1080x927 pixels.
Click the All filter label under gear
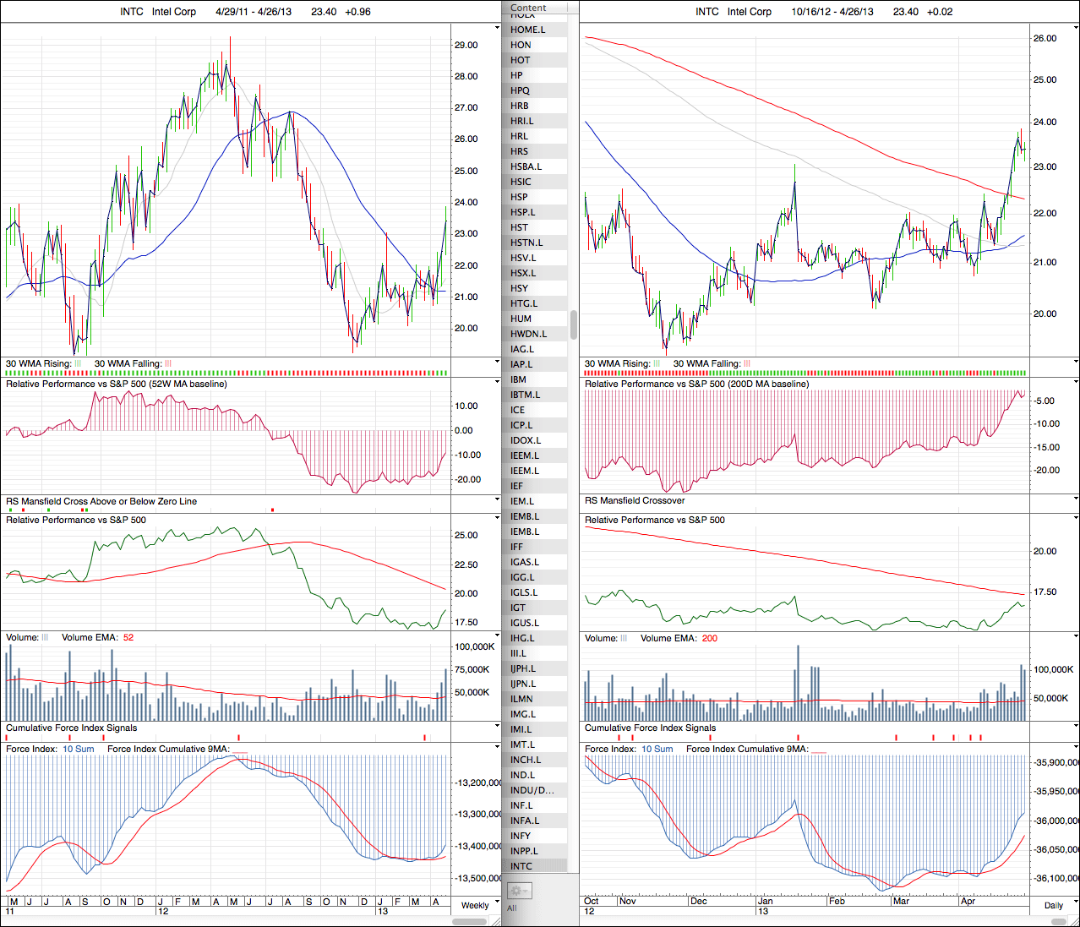coord(512,908)
